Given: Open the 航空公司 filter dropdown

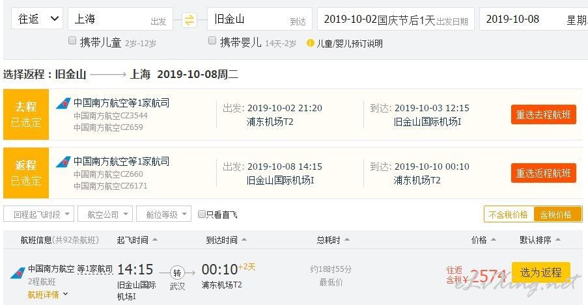Looking at the screenshot, I should [105, 214].
